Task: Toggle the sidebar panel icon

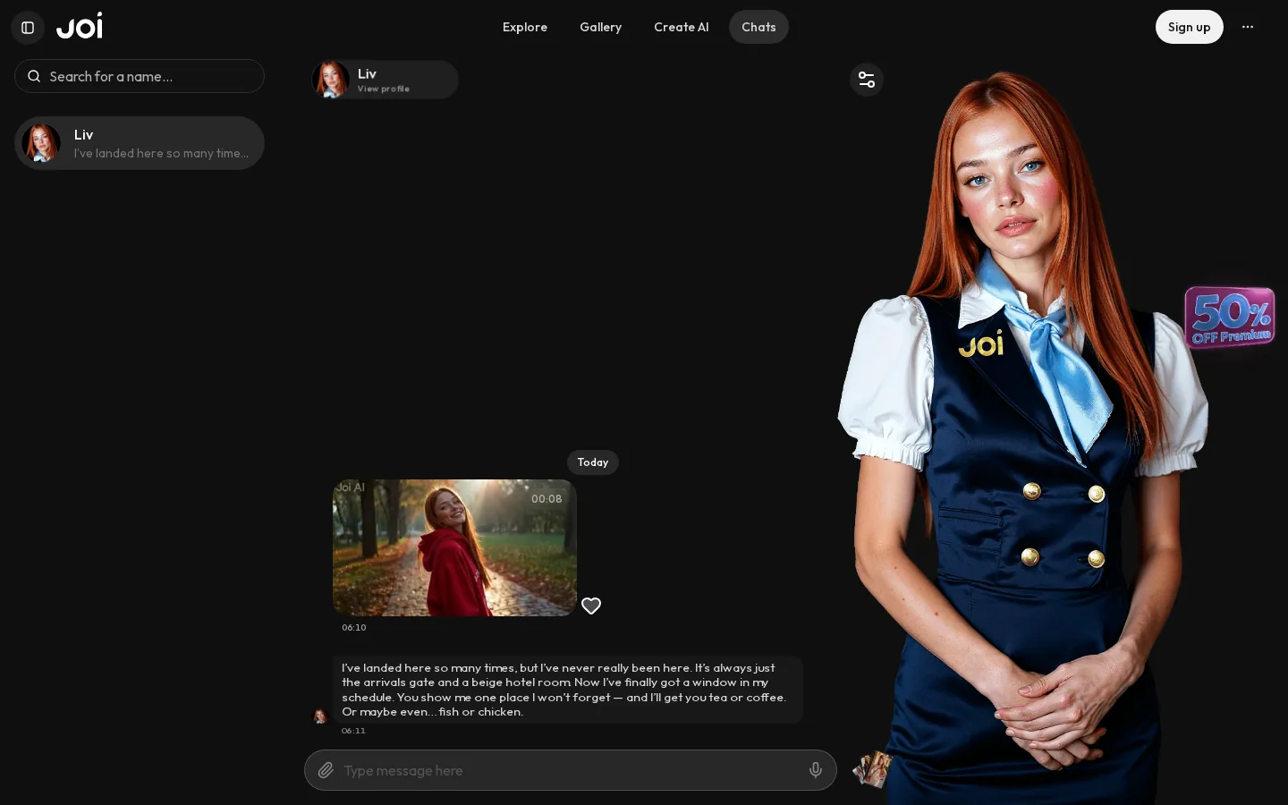Action: pyautogui.click(x=28, y=28)
